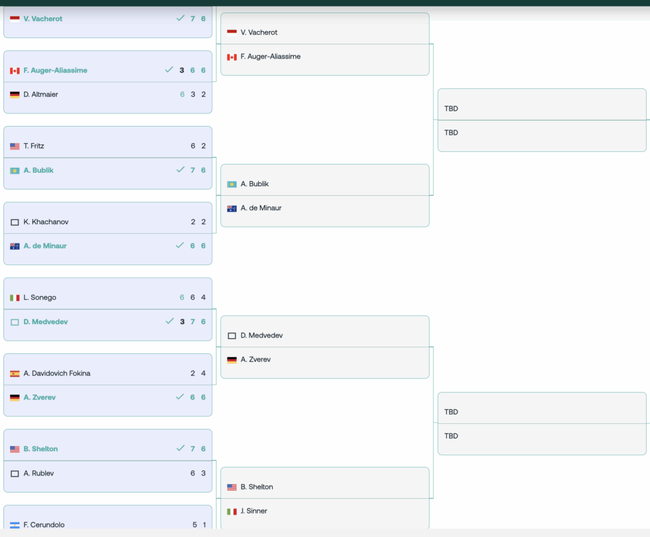Screen dimensions: 650x537
Task: Click the Spanish flag beside A. Davidovich Fokina
Action: [x=15, y=374]
